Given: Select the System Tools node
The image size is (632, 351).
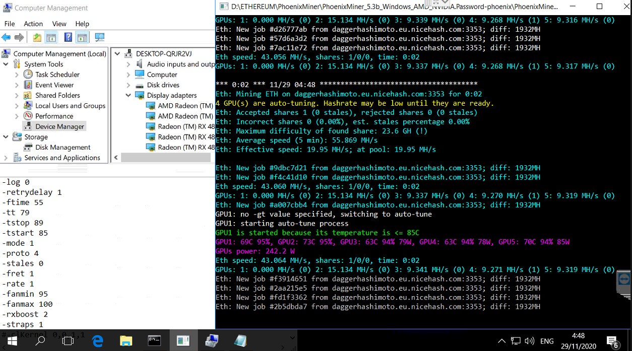Looking at the screenshot, I should (44, 64).
